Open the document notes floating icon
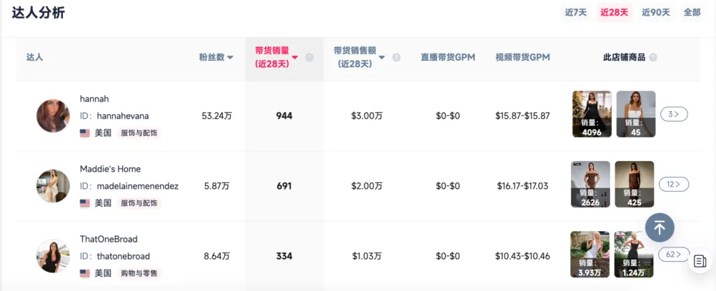The image size is (716, 291). [x=700, y=261]
